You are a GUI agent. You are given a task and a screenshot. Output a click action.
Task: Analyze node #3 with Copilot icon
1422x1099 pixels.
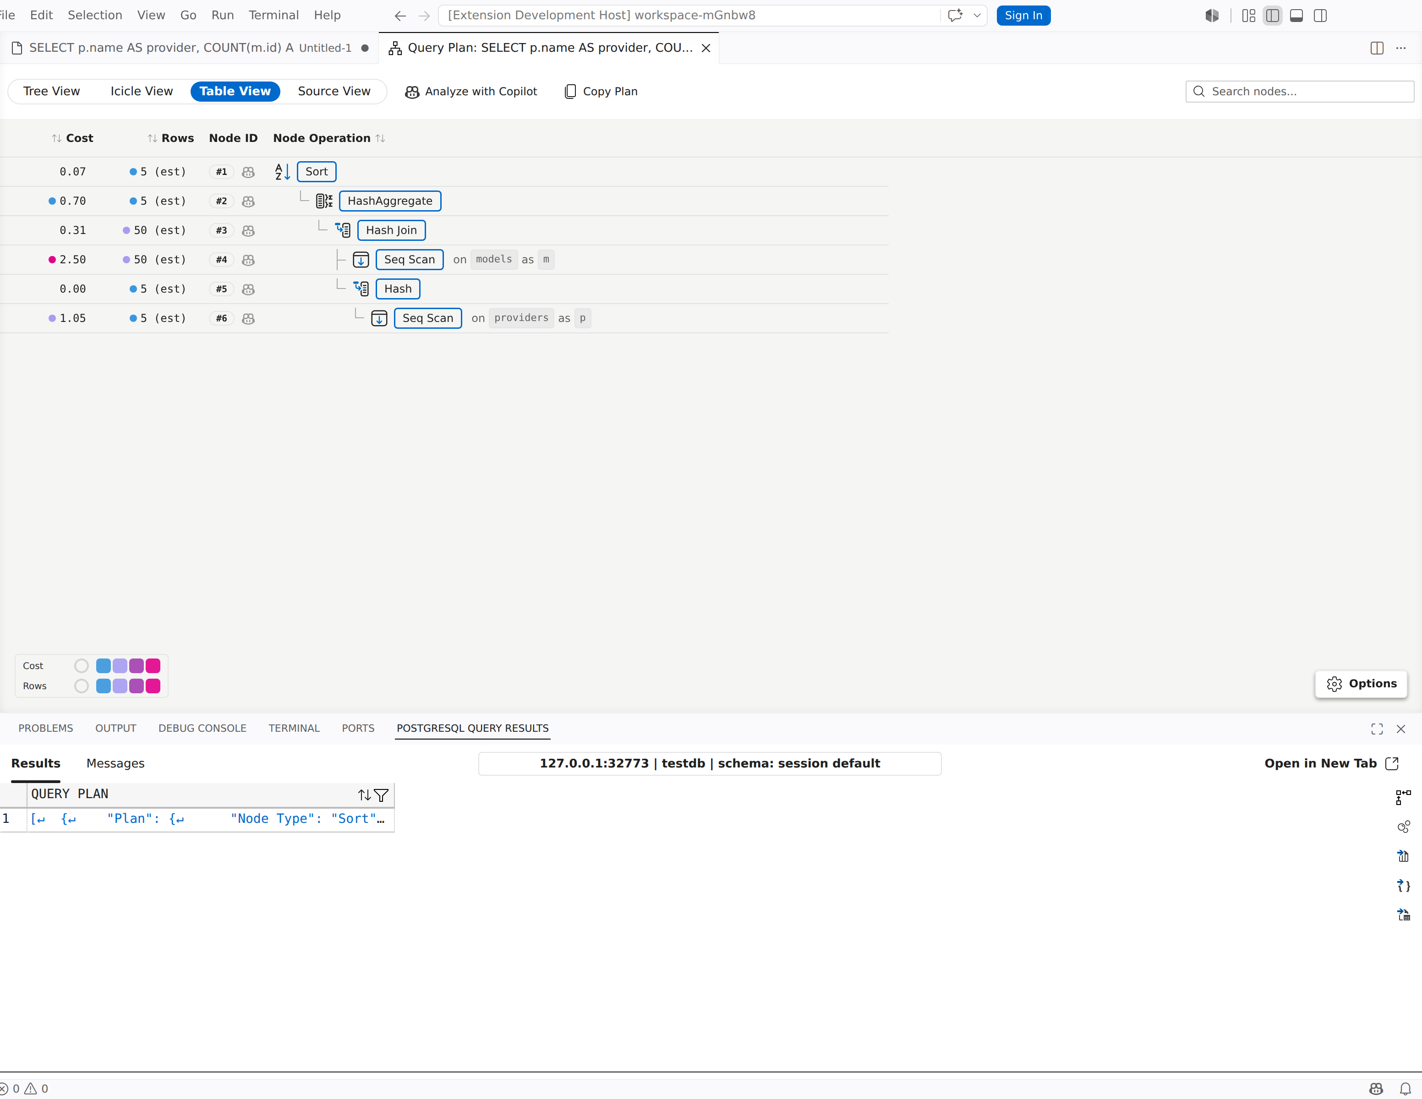[248, 230]
